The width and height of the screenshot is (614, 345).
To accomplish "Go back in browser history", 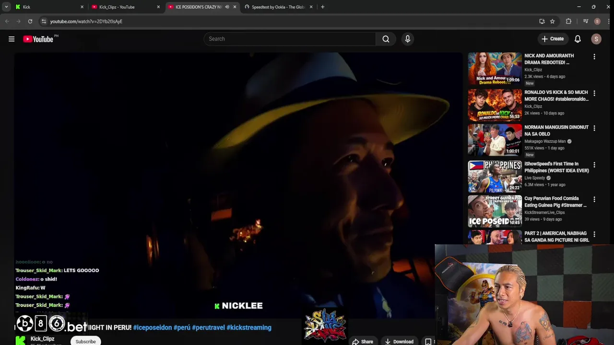I will [7, 21].
